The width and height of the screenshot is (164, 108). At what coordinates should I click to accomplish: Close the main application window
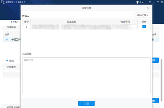(x=162, y=2)
